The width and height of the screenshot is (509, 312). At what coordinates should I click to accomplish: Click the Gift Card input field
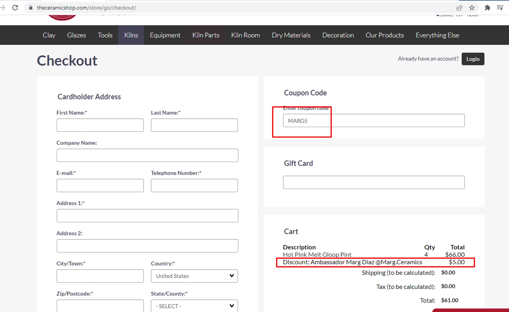(x=374, y=182)
